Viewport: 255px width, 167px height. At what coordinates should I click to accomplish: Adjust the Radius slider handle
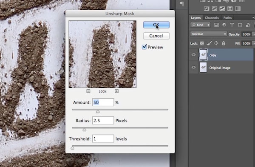tap(84, 130)
